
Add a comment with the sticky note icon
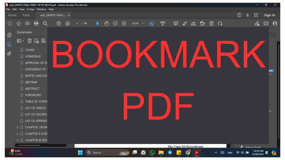coord(176,24)
